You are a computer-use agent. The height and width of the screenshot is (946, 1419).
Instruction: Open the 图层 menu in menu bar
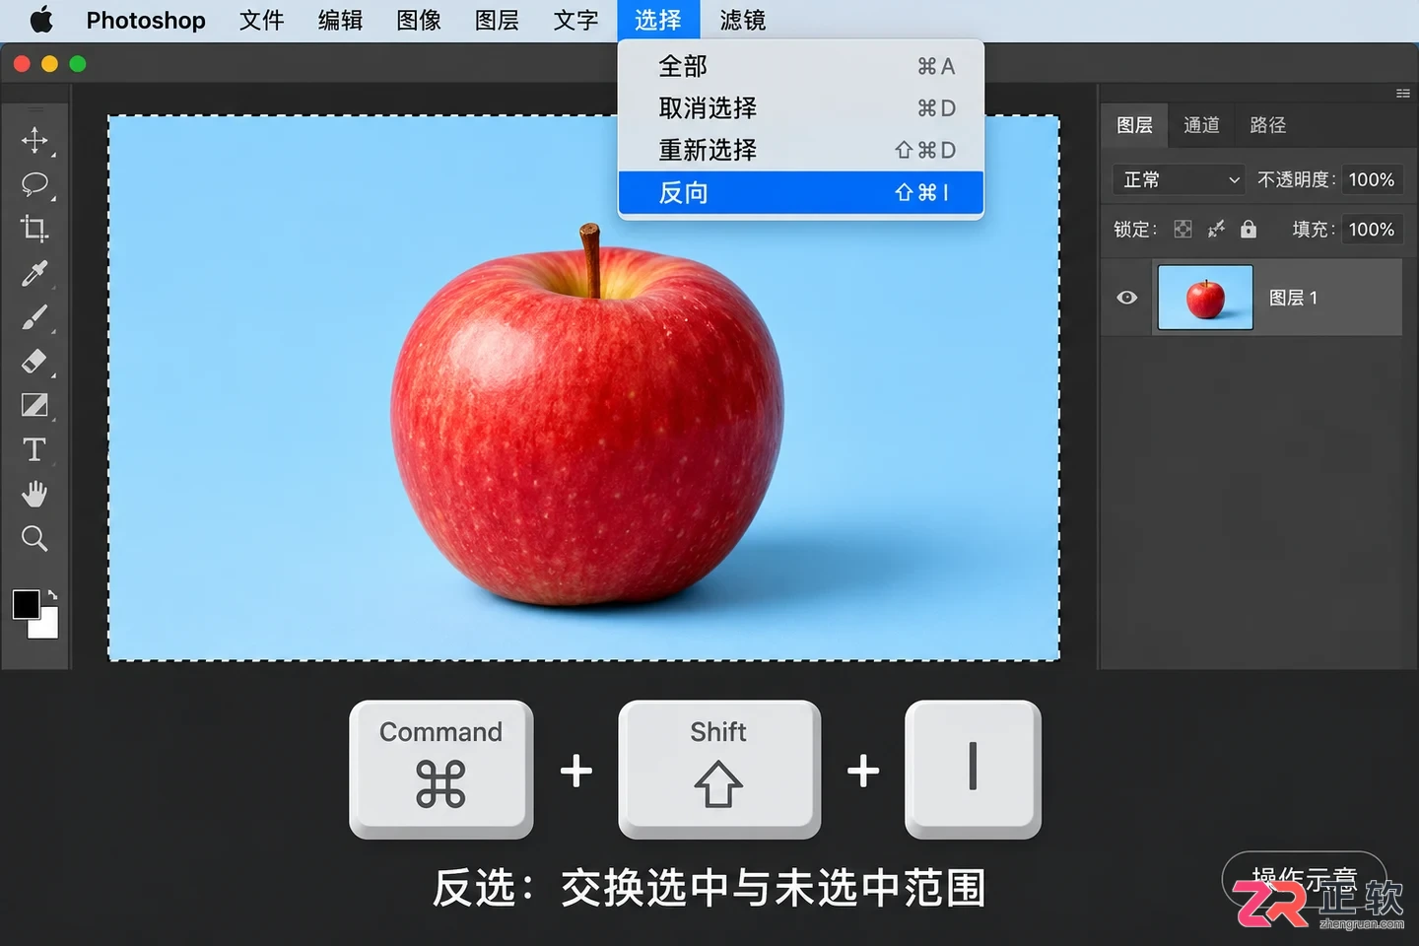pos(497,20)
